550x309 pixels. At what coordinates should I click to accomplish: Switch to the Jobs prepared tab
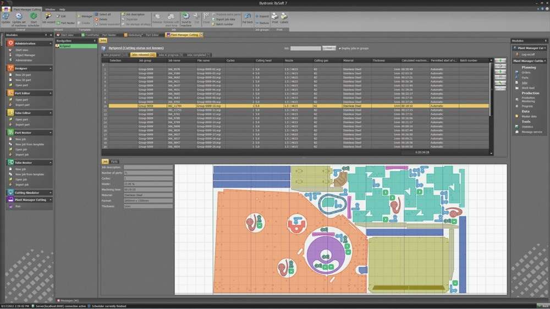tap(116, 55)
